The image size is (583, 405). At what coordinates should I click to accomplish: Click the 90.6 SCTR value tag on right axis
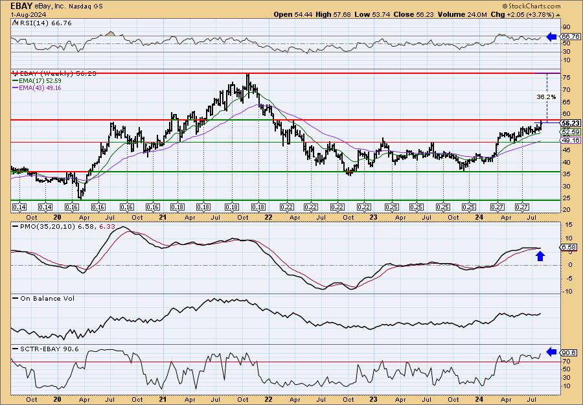tap(569, 353)
